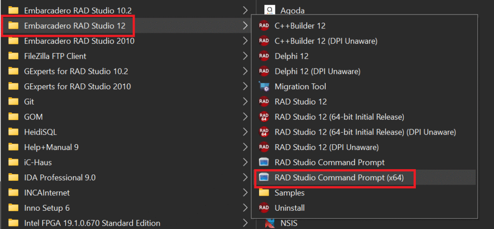Select IDA Professional 9.0 folder
The width and height of the screenshot is (494, 229).
click(126, 178)
